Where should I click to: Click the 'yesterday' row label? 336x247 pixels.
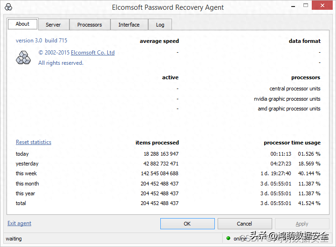[x=27, y=164]
